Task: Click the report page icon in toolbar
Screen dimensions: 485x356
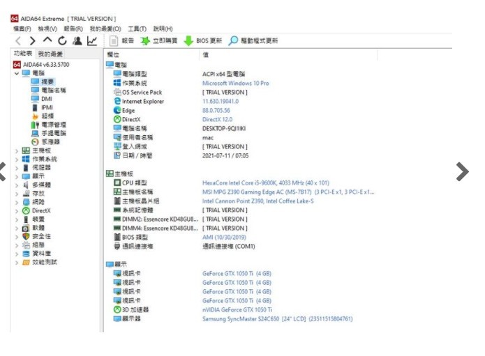Action: 114,41
